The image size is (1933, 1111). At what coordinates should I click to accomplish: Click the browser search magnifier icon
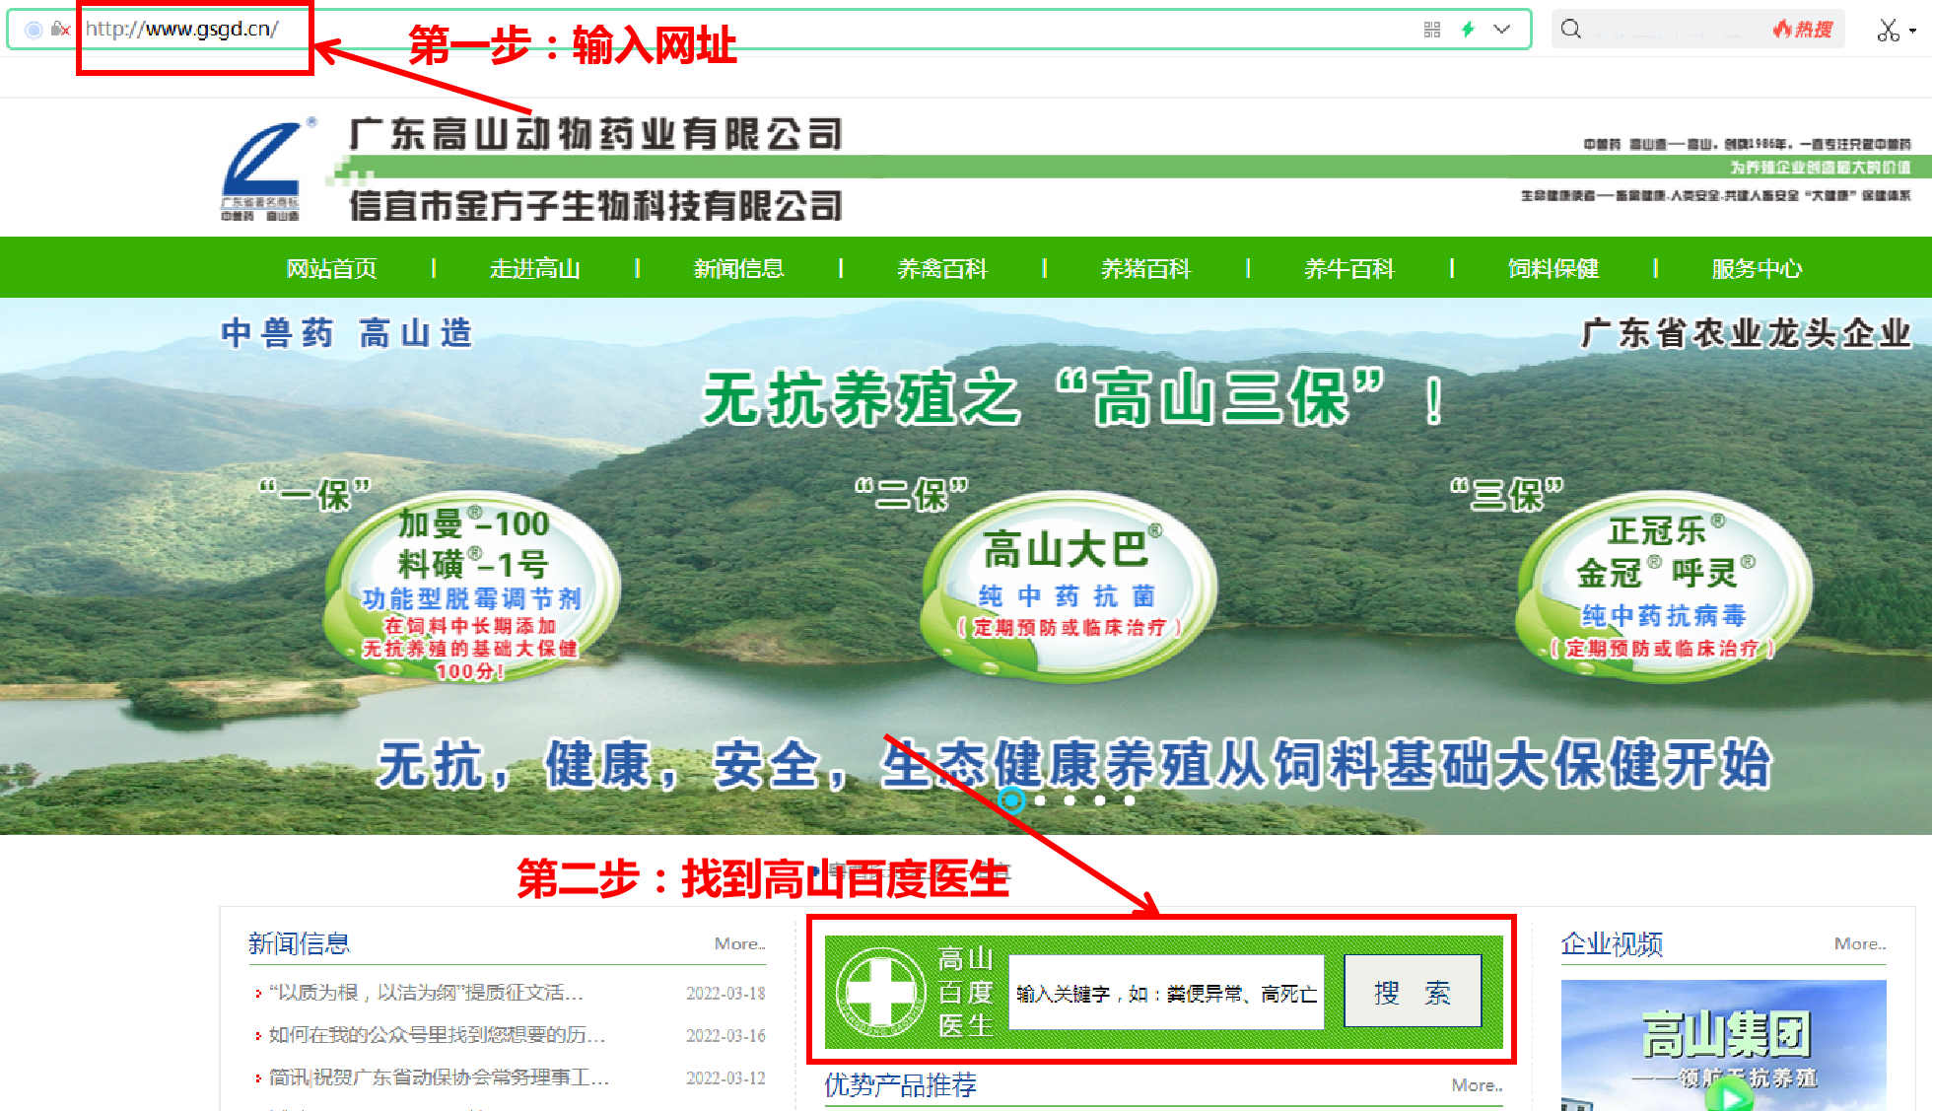point(1571,30)
